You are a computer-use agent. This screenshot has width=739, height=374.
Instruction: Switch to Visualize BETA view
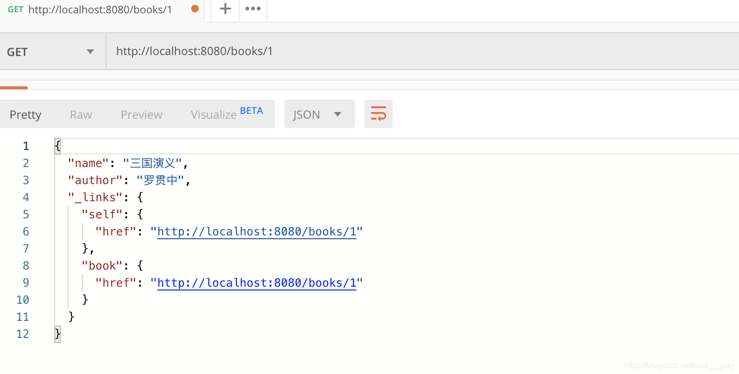[x=227, y=113]
